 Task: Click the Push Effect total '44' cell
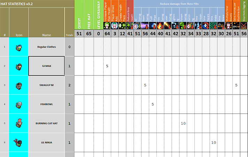pos(153,33)
